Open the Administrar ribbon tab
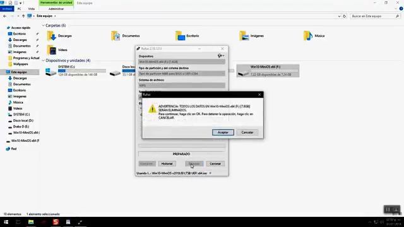Image resolution: width=404 pixels, height=227 pixels. pos(56,9)
